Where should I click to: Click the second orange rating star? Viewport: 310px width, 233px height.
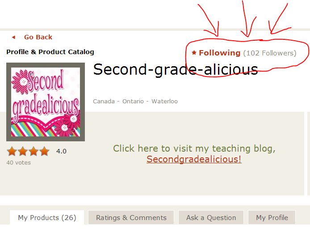(22, 152)
